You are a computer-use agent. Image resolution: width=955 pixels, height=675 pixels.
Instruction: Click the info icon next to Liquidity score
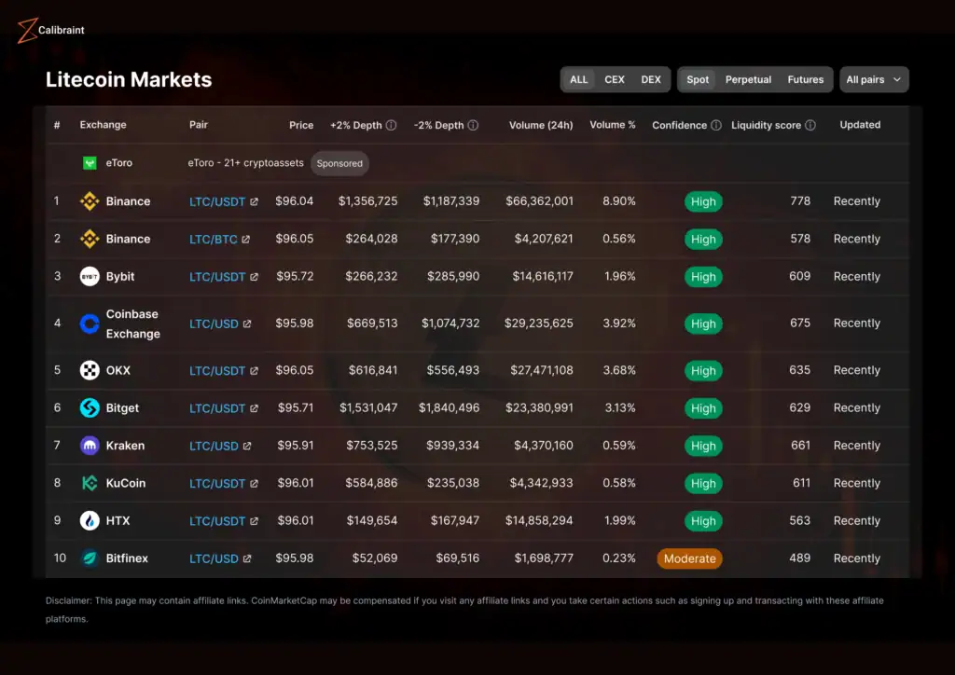pyautogui.click(x=810, y=124)
